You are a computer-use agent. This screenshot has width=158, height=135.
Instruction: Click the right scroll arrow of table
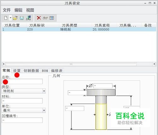(154, 64)
